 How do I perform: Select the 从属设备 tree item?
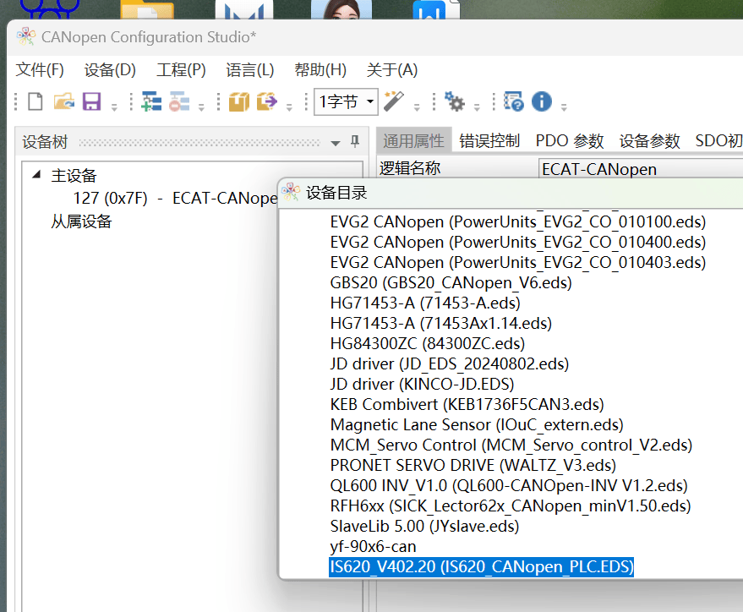tap(81, 221)
